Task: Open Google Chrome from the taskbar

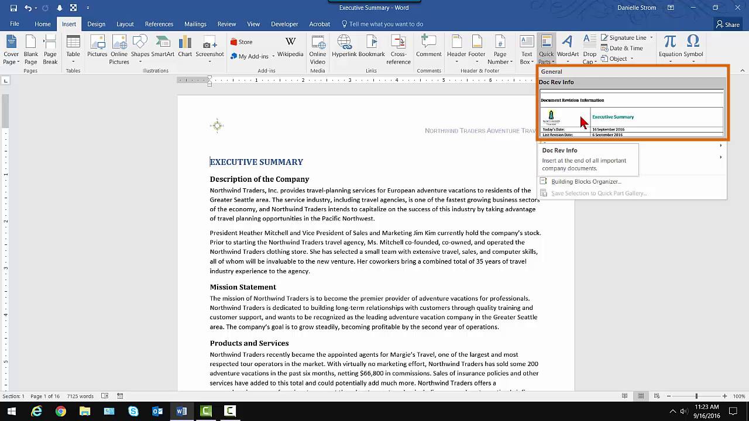Action: [61, 411]
